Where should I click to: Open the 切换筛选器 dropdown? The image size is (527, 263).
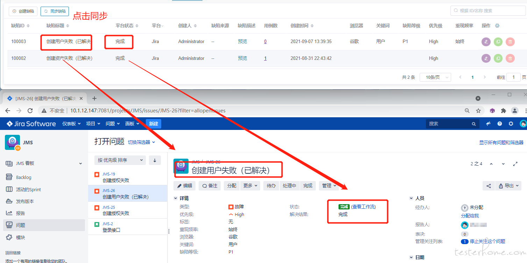pos(141,142)
